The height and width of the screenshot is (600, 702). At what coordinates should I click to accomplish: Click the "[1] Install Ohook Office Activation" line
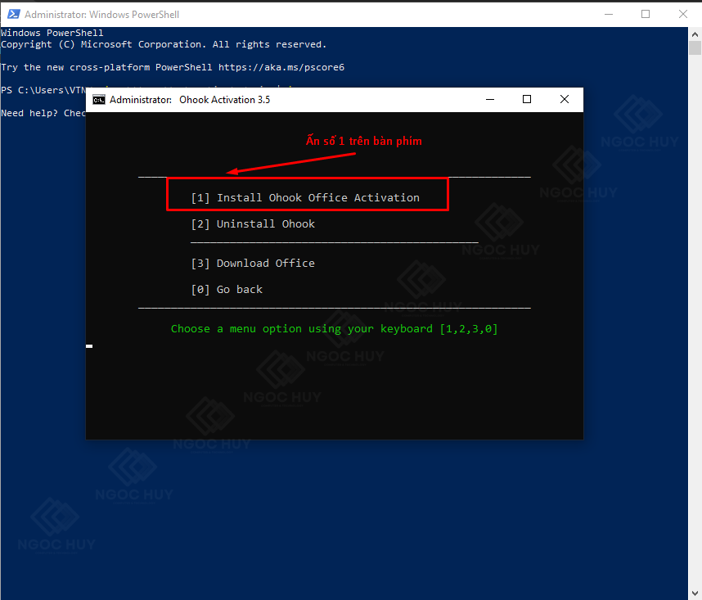(x=305, y=198)
